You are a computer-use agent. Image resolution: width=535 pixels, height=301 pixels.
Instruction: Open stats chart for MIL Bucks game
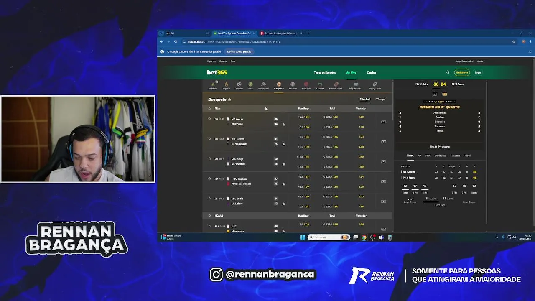point(284,204)
